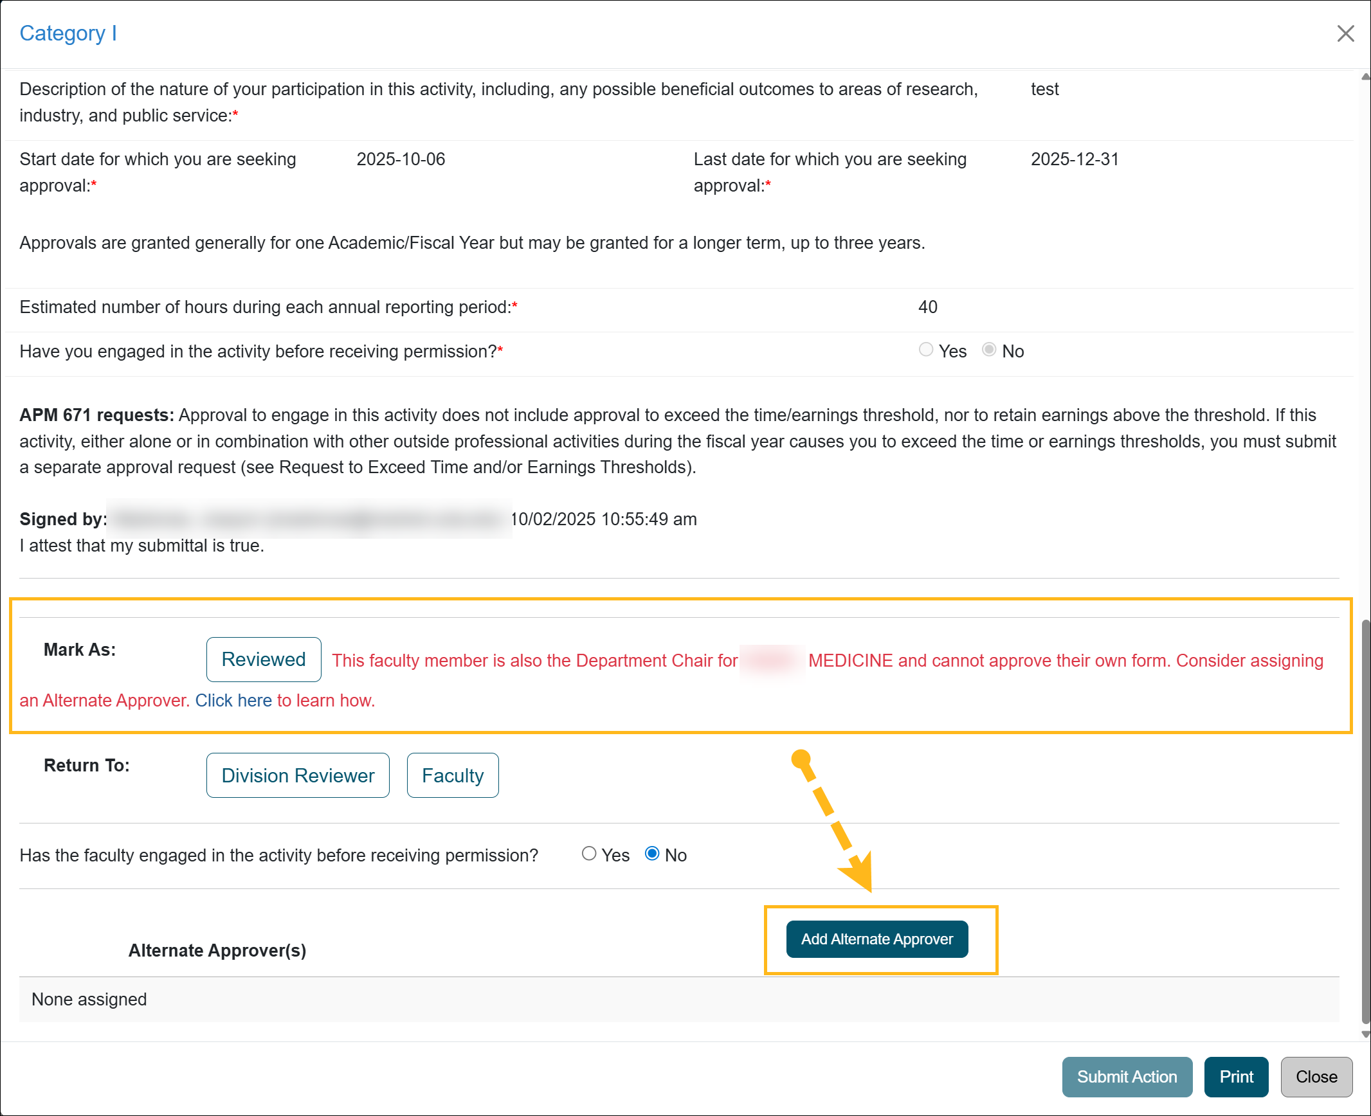Viewport: 1371px width, 1116px height.
Task: Click the scrollbar up arrow
Action: (x=1365, y=76)
